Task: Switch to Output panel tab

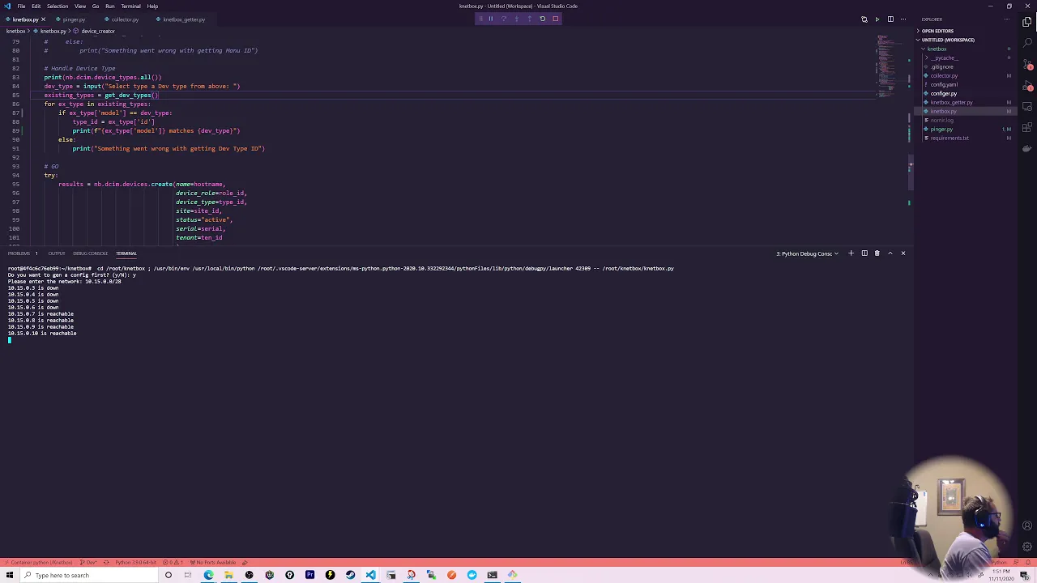Action: [57, 253]
